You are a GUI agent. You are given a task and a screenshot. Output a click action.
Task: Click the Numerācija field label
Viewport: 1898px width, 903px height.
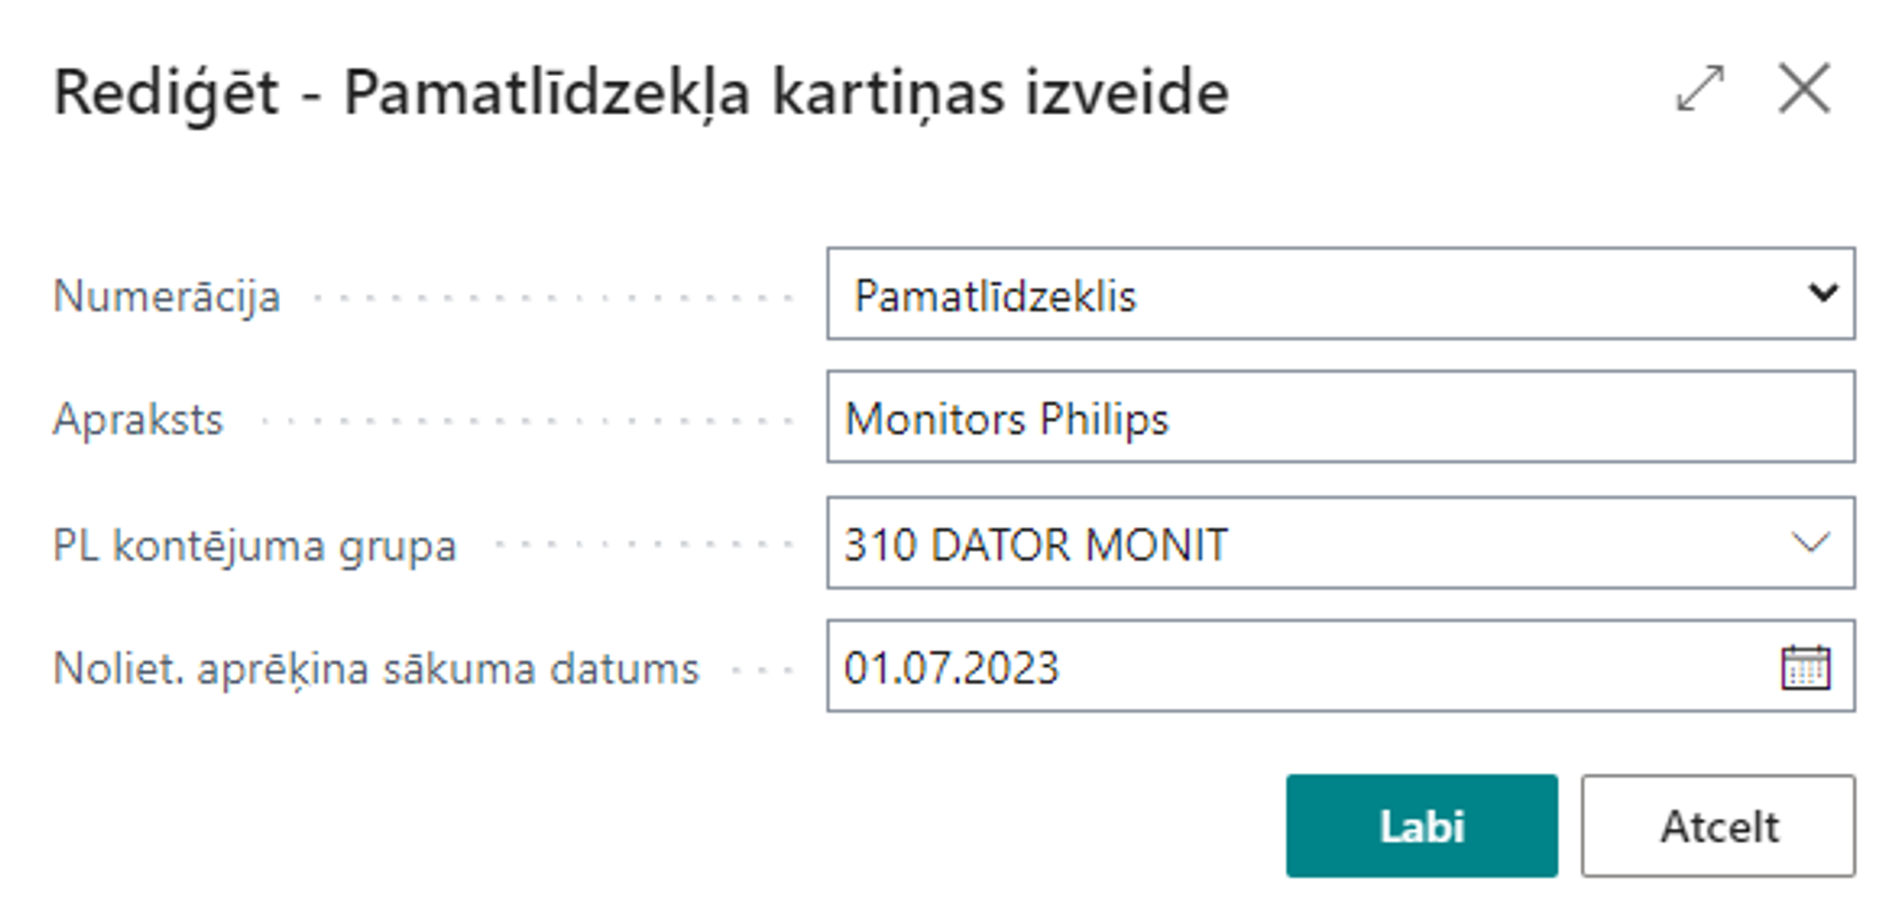coord(167,297)
